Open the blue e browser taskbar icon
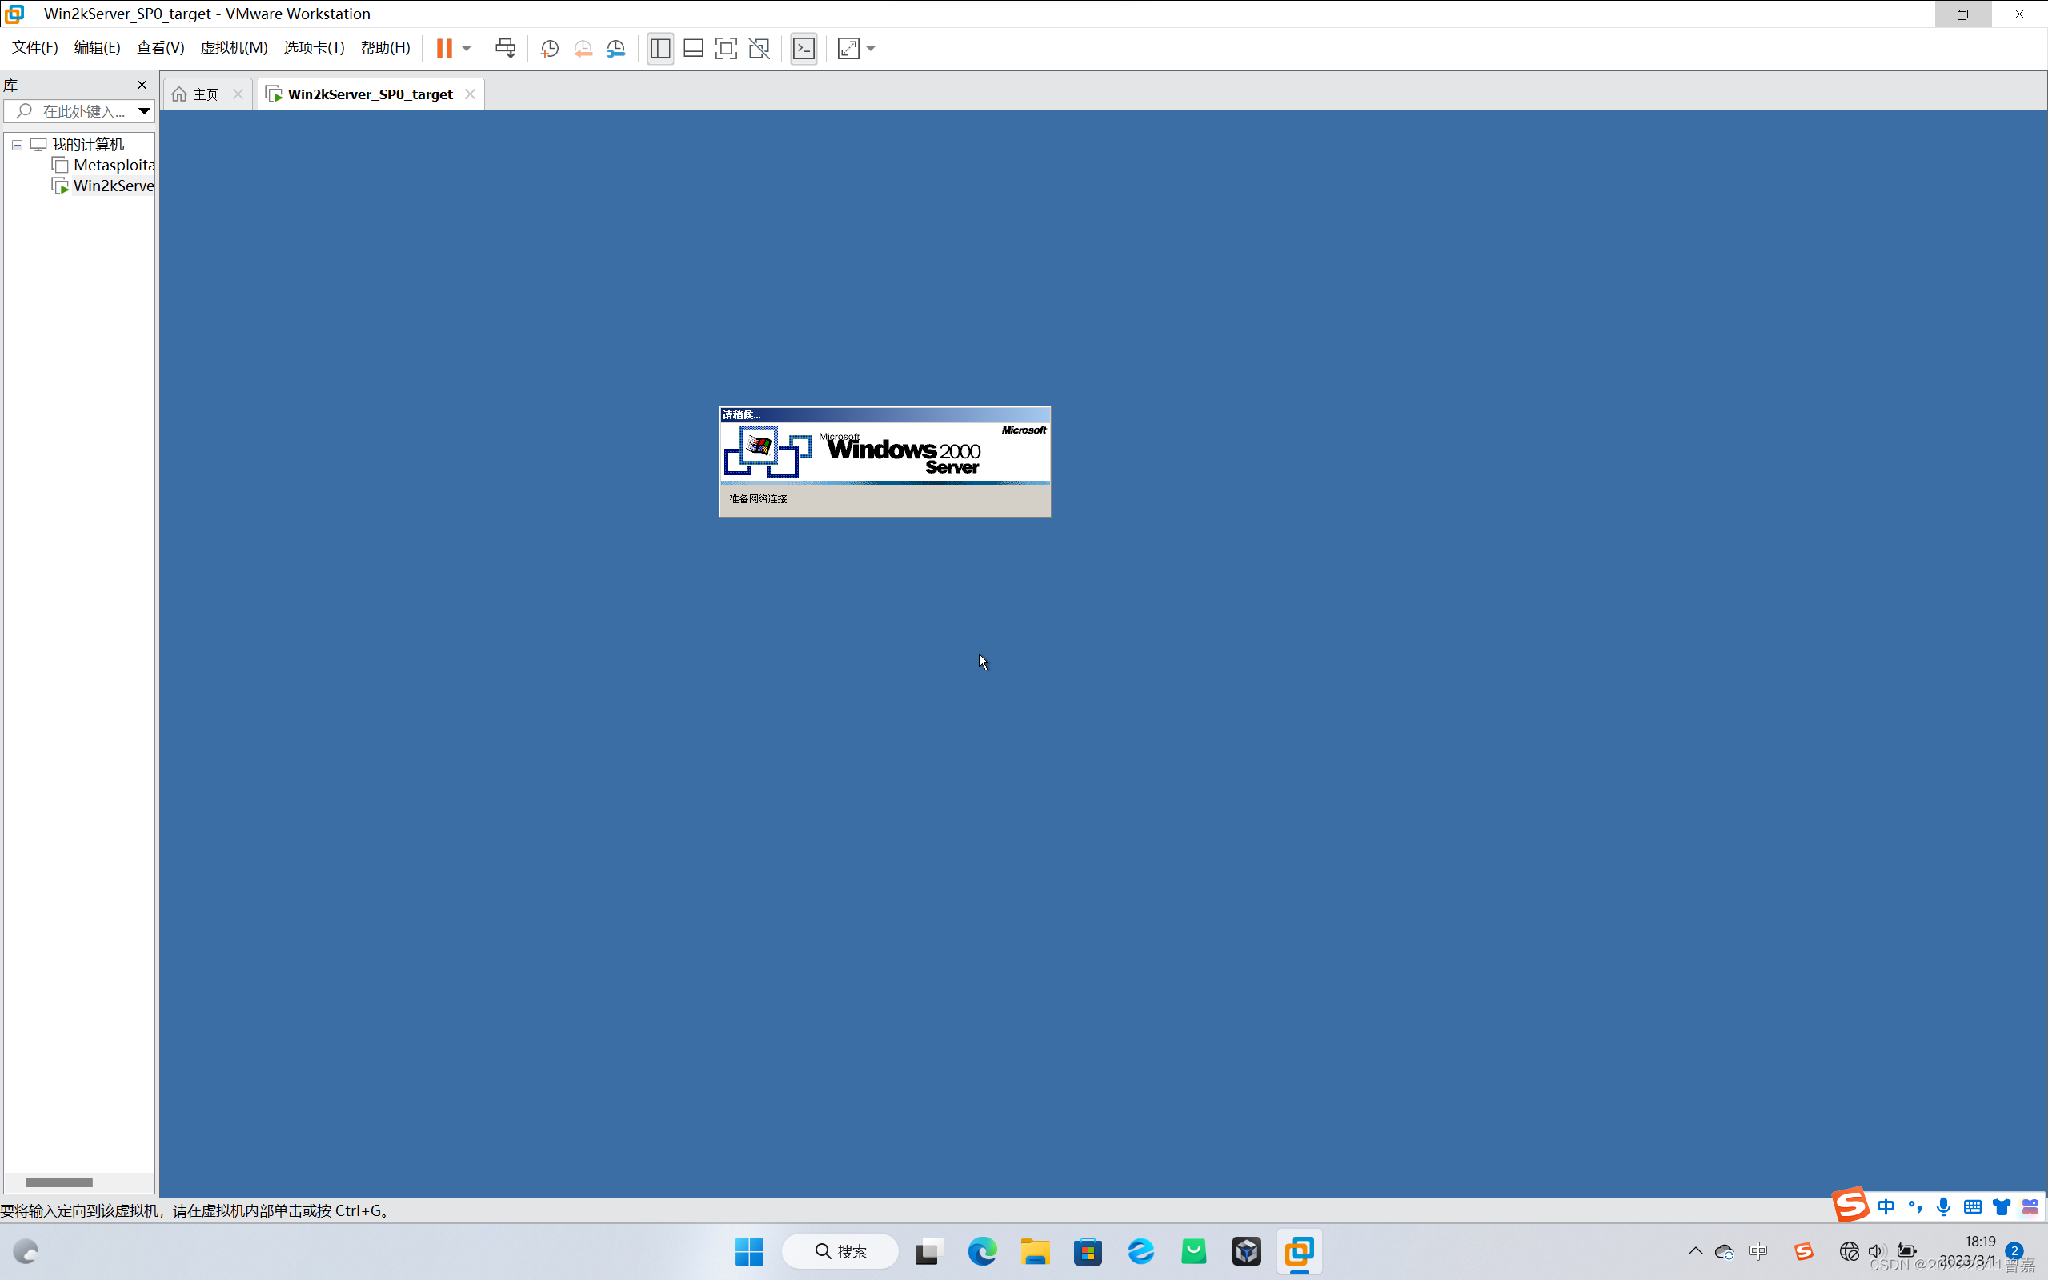 1140,1251
